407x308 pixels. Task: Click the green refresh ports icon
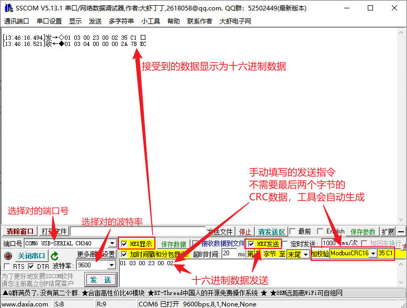tap(54, 256)
